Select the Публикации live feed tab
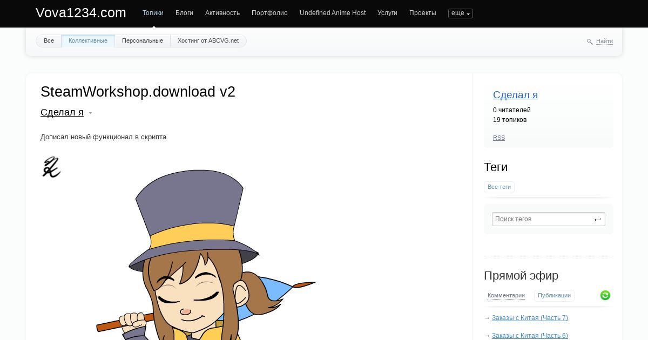 pyautogui.click(x=554, y=296)
